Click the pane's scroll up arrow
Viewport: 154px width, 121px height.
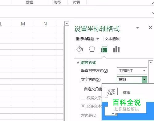pos(151,62)
